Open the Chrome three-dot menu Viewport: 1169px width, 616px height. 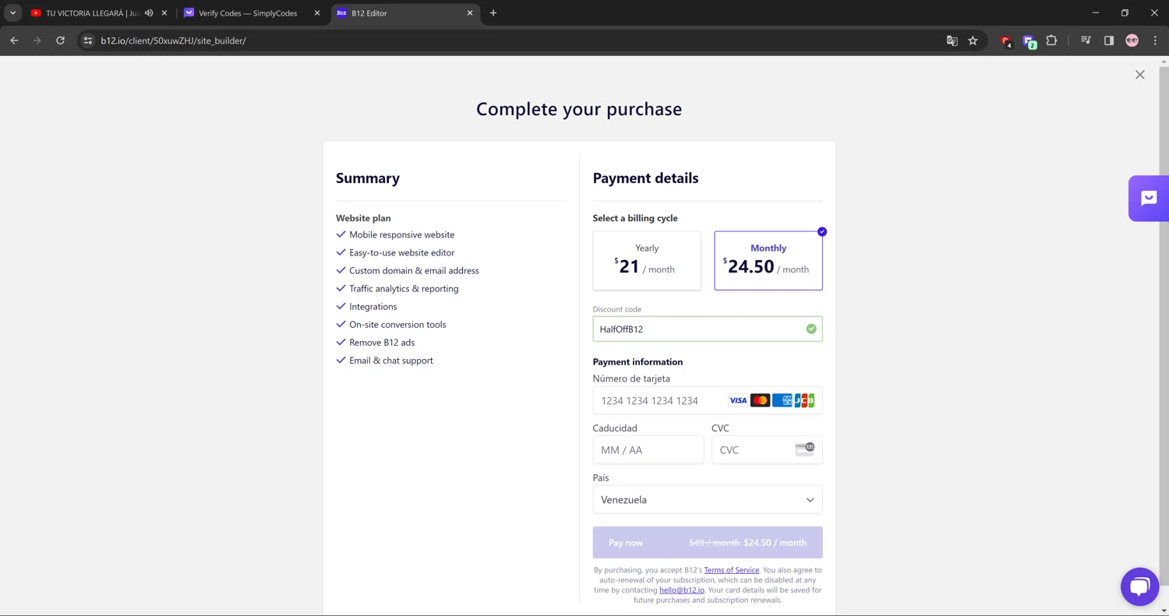(x=1155, y=40)
